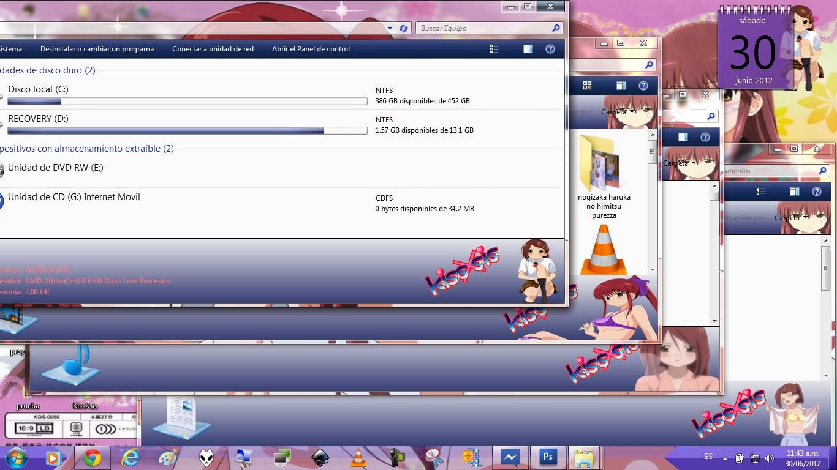Click Desinstalar o cambiar un programa
This screenshot has height=470, width=837.
97,49
